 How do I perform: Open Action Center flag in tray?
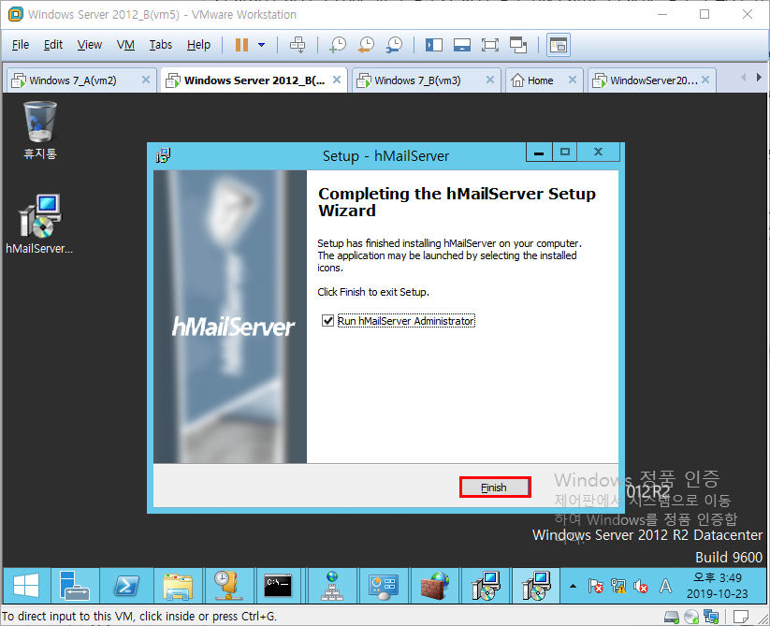point(596,586)
